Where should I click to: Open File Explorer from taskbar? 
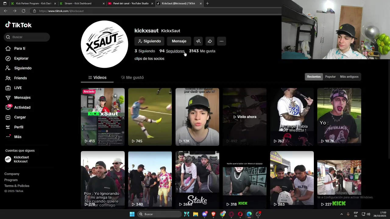196,214
